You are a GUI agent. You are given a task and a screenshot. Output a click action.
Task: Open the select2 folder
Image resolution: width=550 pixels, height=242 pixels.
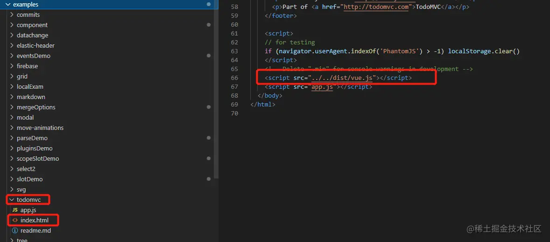(26, 169)
